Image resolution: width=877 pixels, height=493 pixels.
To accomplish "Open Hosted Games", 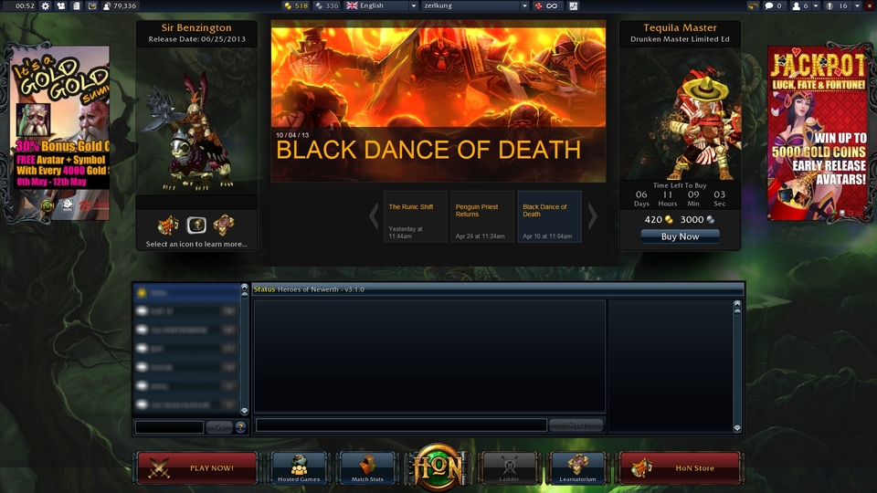I will (299, 467).
